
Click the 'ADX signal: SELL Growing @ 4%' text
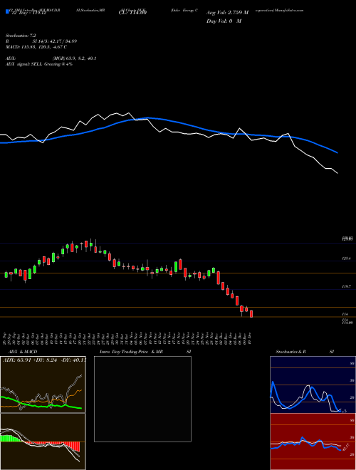(x=39, y=64)
